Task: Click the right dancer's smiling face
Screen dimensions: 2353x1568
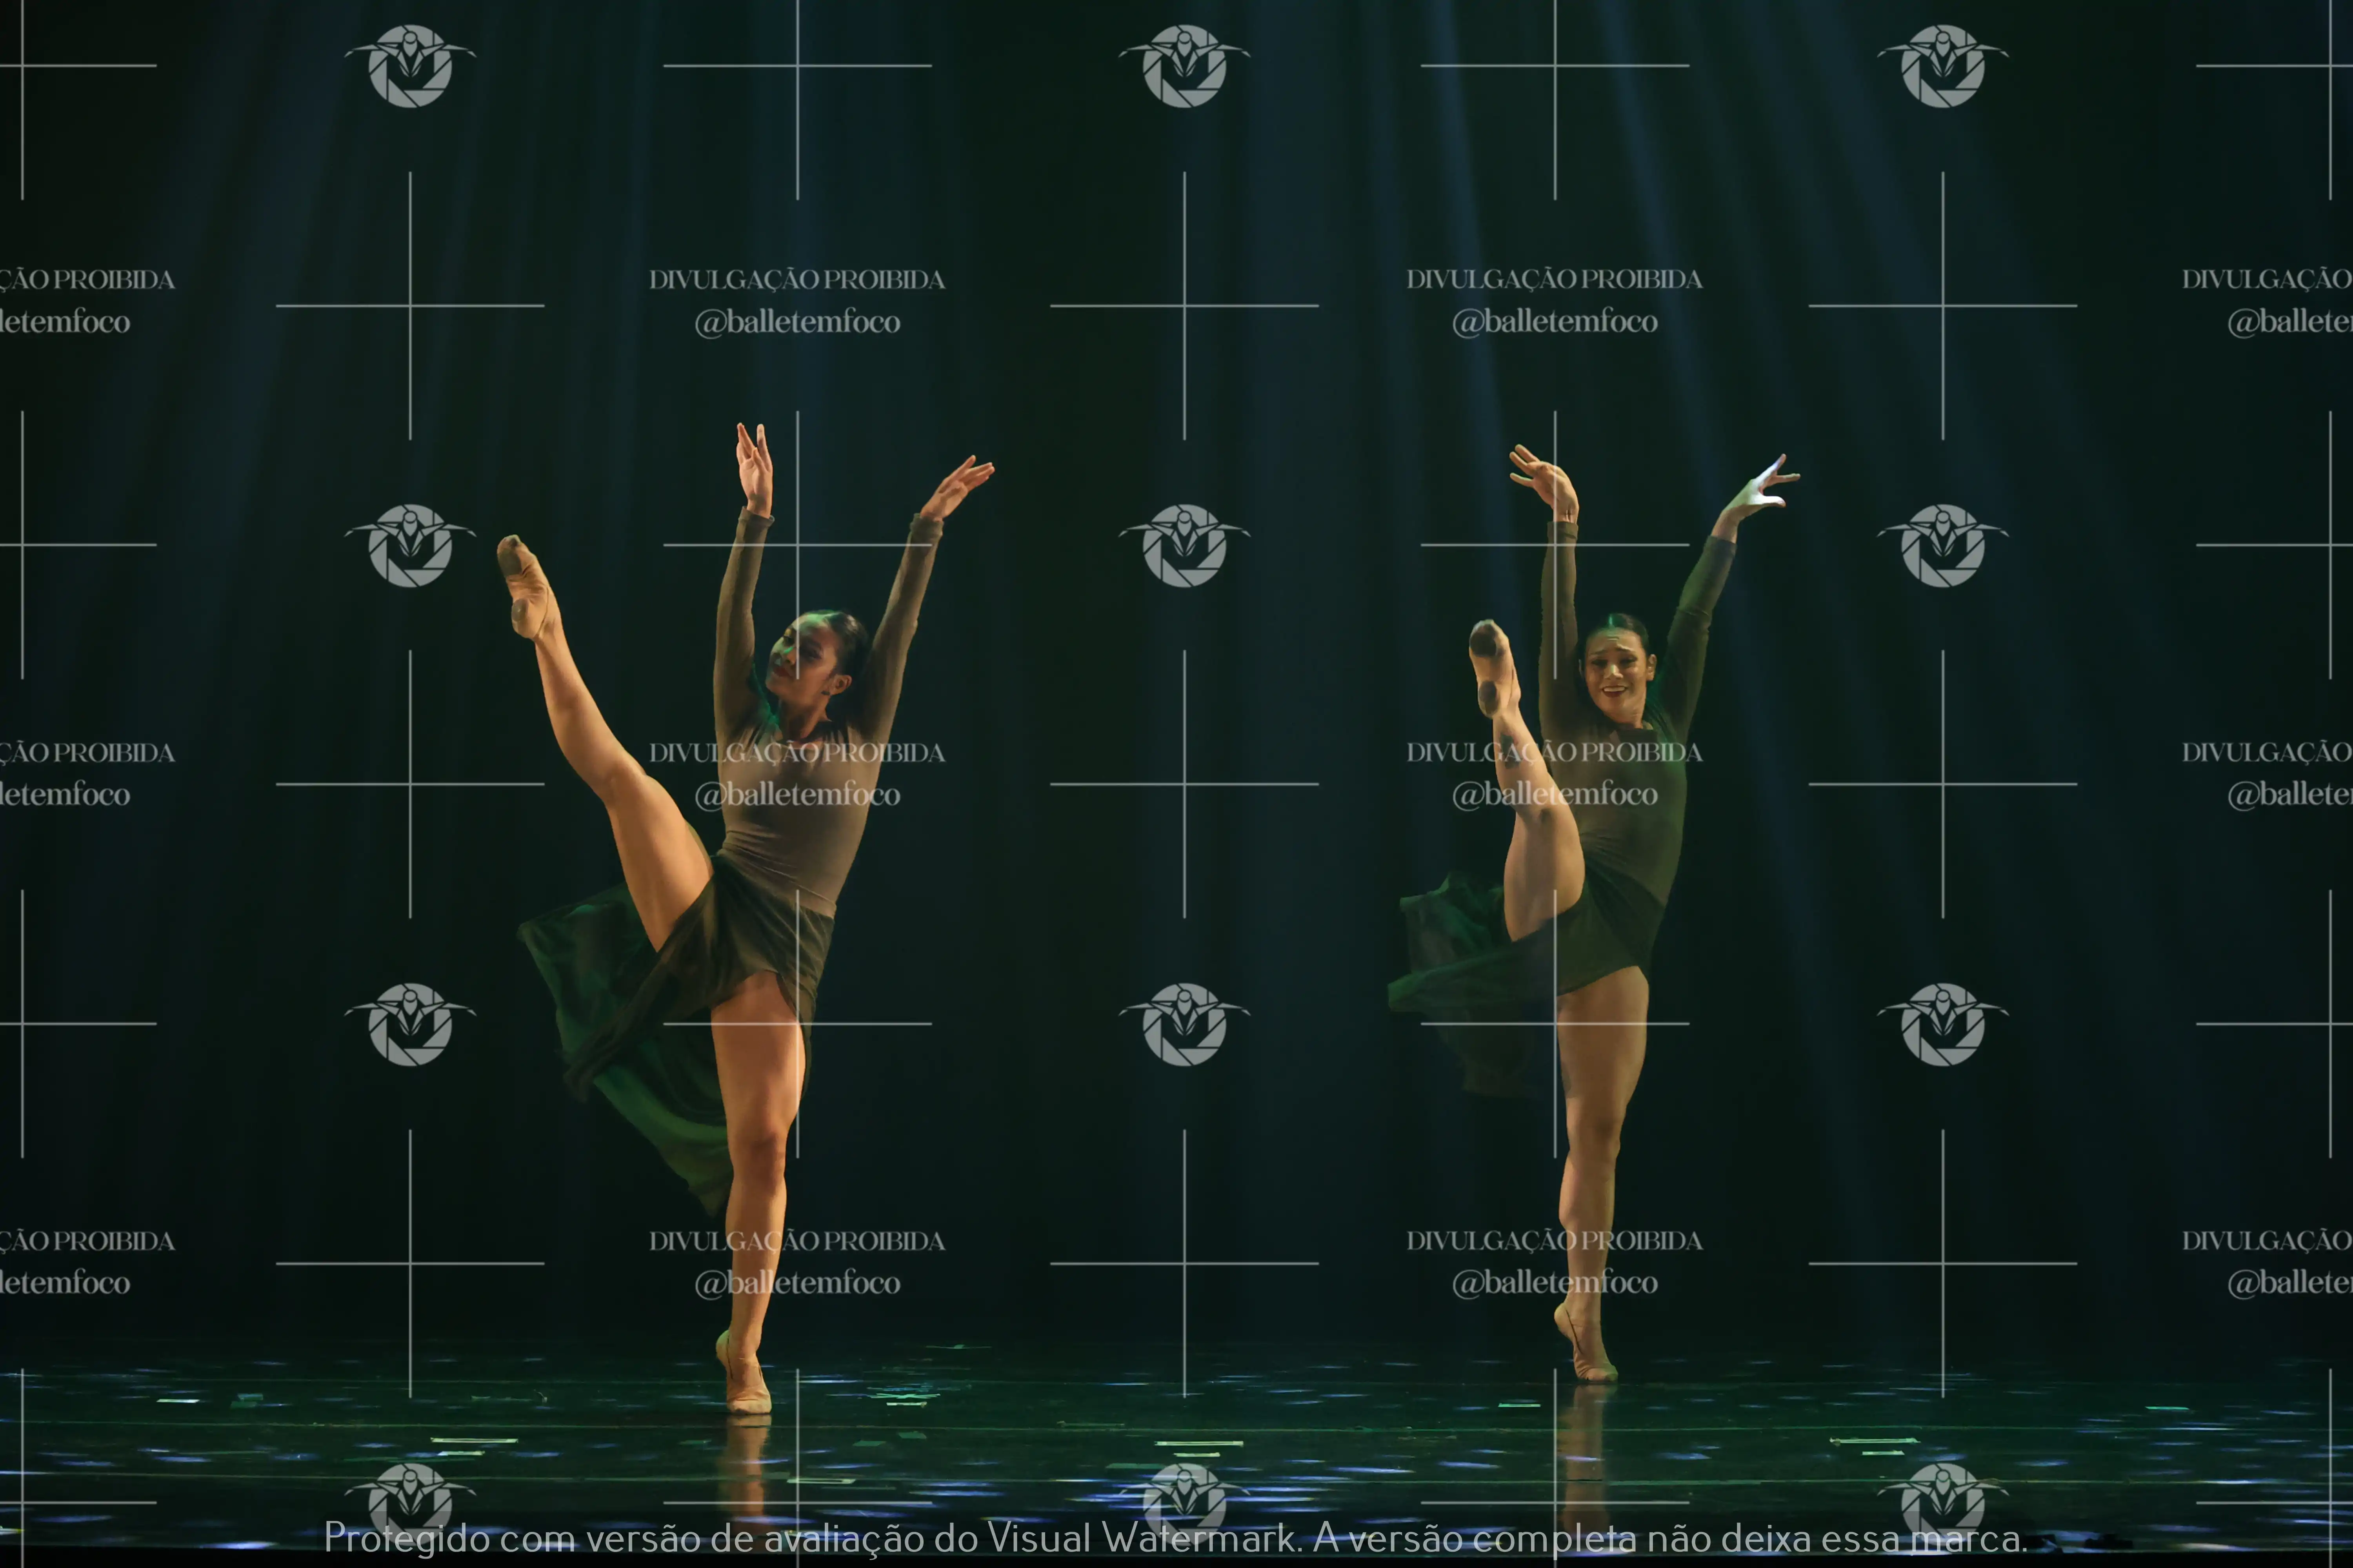Action: 1615,672
